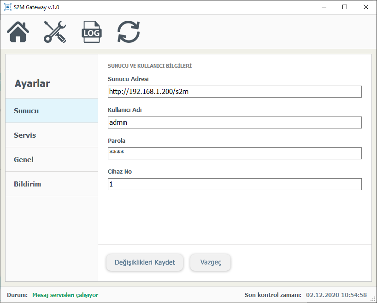Click the Vazgeç cancel button
The image size is (377, 303).
tap(211, 262)
